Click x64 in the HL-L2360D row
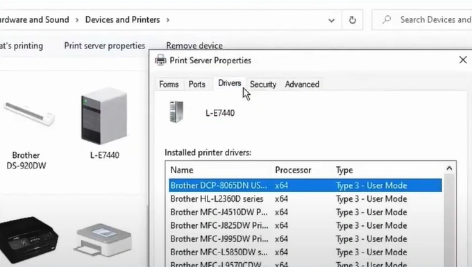This screenshot has height=267, width=472. pos(281,199)
